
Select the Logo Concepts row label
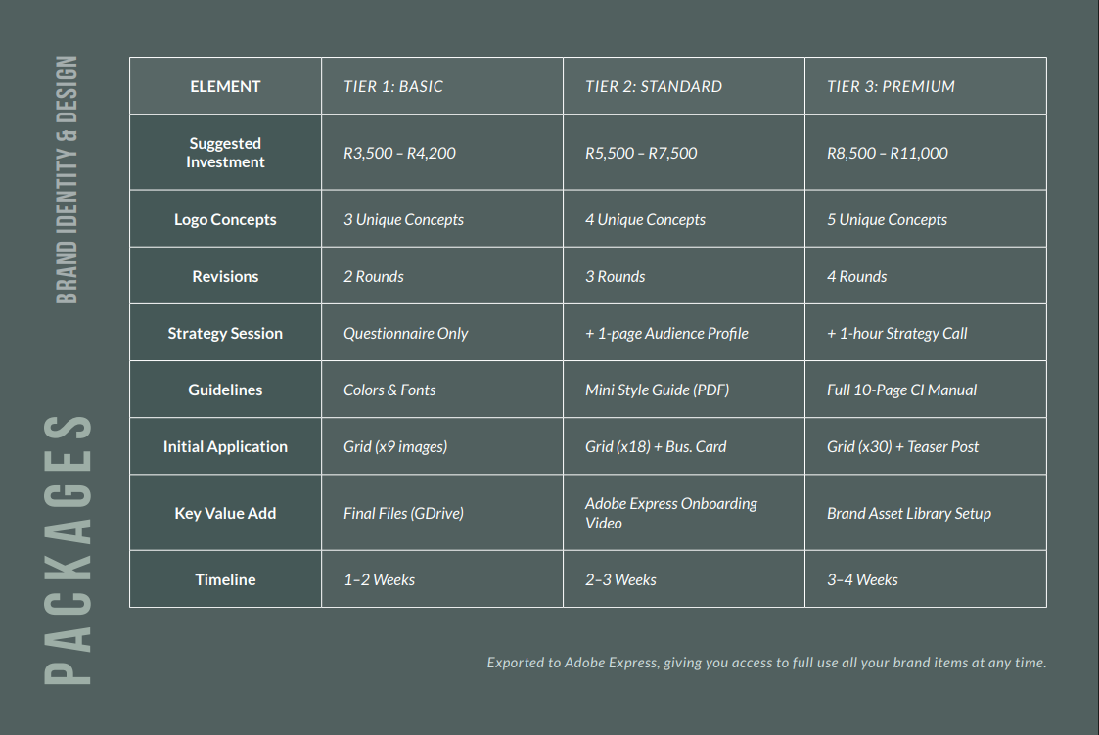(x=225, y=219)
